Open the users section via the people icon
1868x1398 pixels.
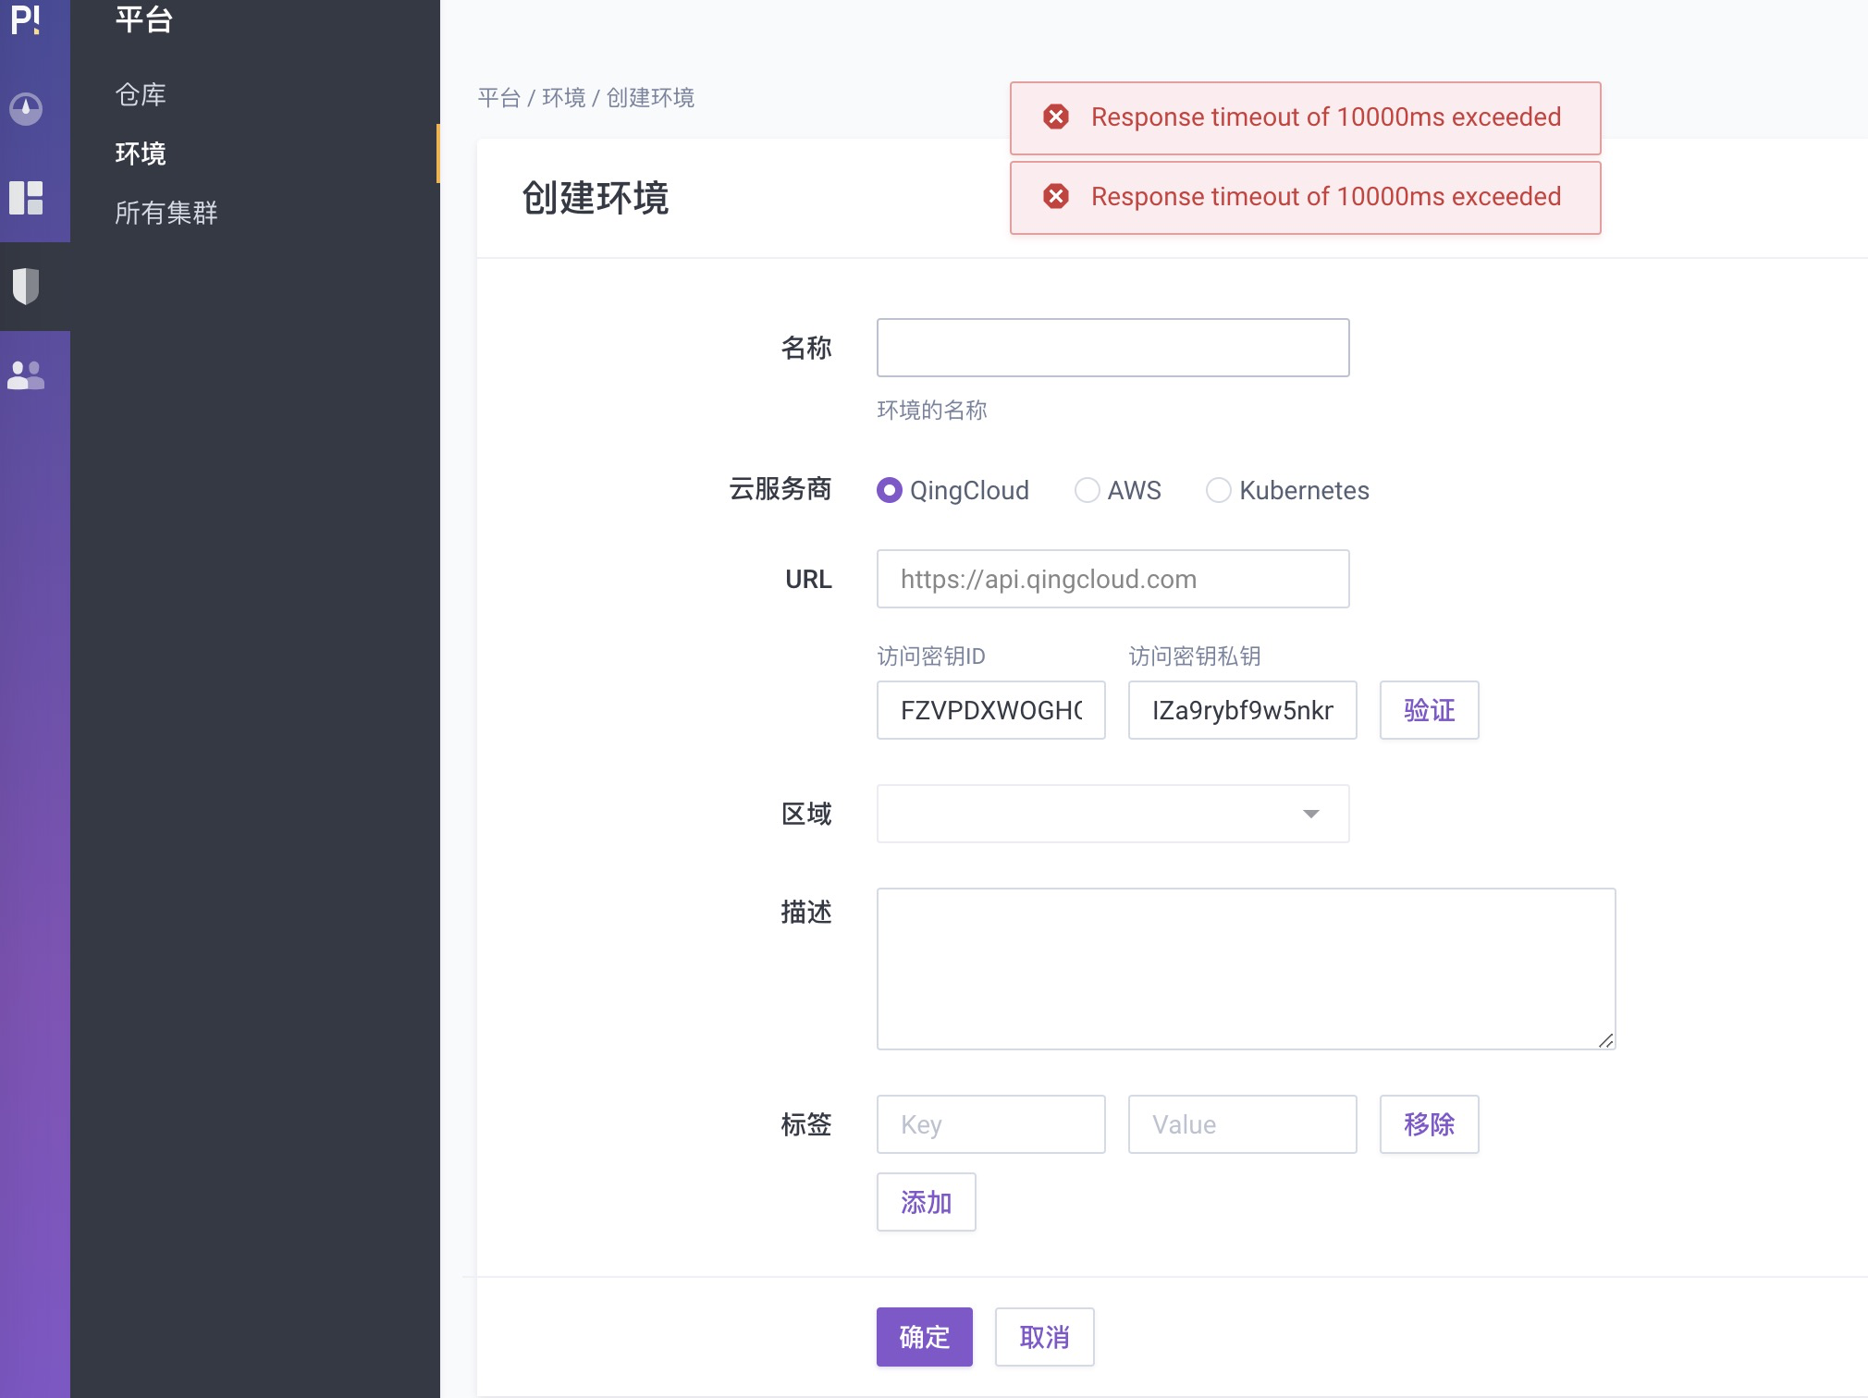click(27, 374)
